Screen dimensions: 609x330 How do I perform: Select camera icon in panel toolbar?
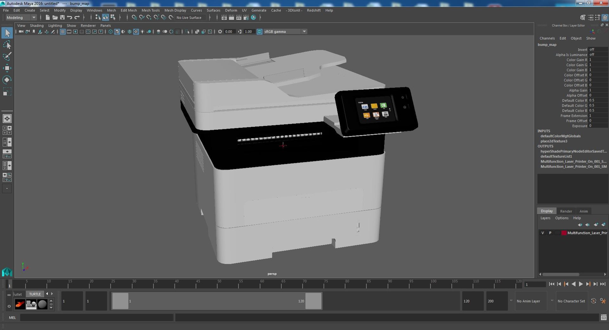21,31
